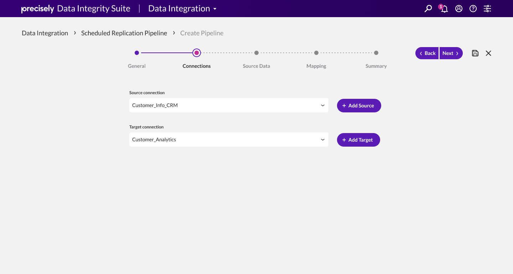Viewport: 513px width, 274px height.
Task: Expand the Data Integration module dropdown
Action: coord(182,9)
